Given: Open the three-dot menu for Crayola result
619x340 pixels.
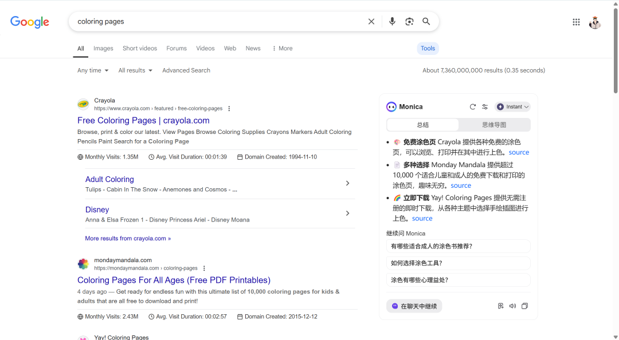Looking at the screenshot, I should [x=229, y=109].
